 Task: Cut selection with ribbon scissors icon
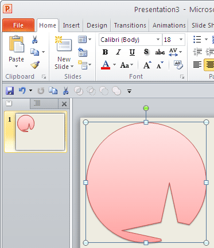tap(34, 40)
